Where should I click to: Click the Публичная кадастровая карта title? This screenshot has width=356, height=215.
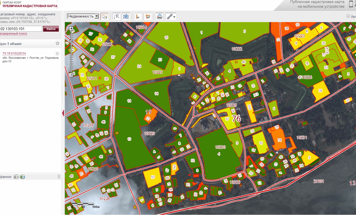(x=30, y=6)
